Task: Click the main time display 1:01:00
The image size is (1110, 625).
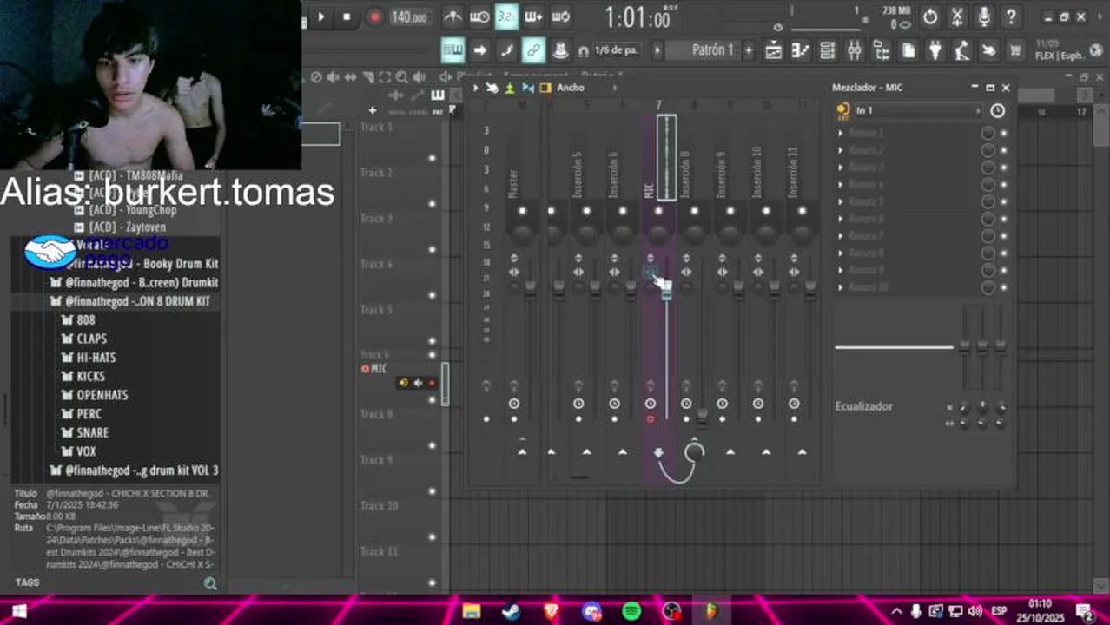Action: (638, 17)
